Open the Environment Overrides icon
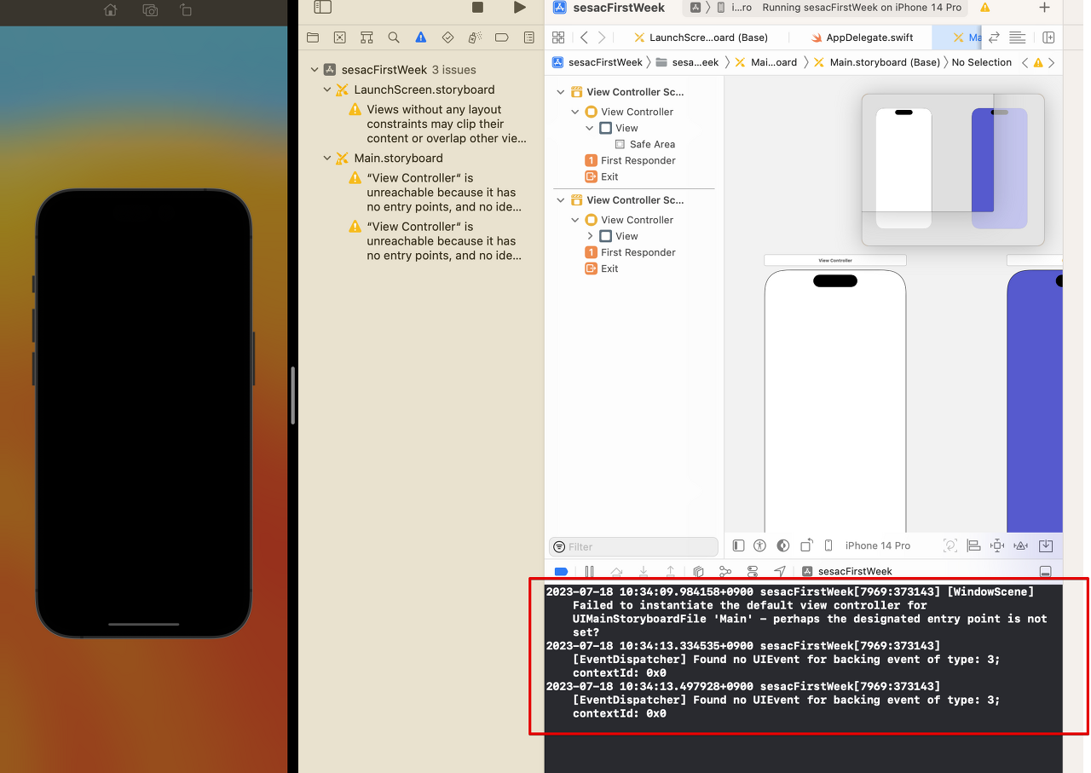 pos(753,572)
